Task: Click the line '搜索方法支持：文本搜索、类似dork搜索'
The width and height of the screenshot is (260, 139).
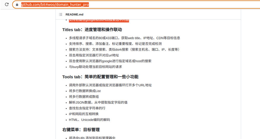Action: coord(125,50)
